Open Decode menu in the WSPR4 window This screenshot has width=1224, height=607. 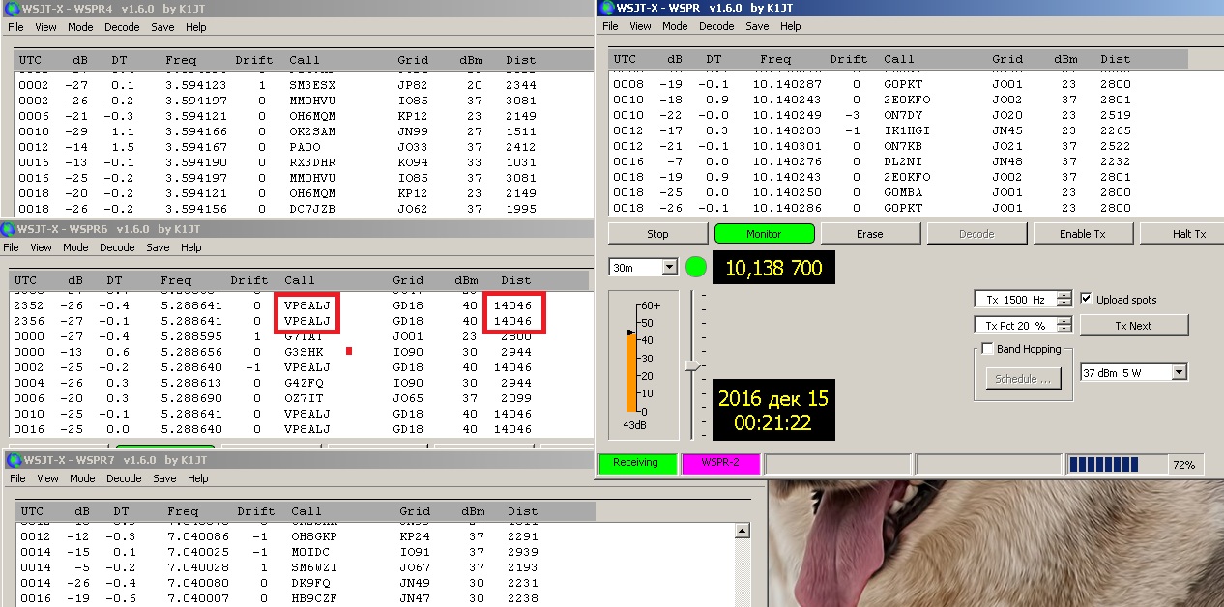[x=122, y=27]
